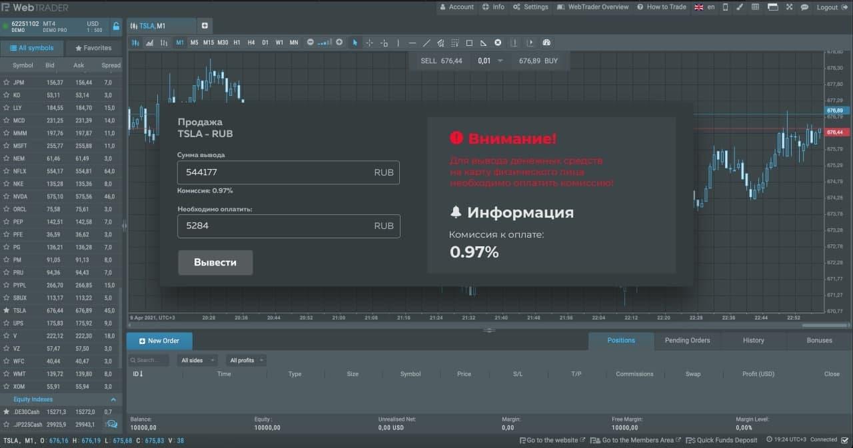853x448 pixels.
Task: Select the triangle drawing tool
Action: coord(483,43)
